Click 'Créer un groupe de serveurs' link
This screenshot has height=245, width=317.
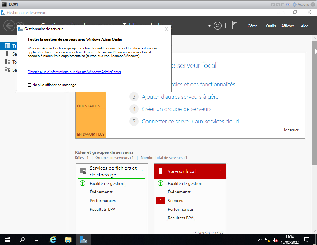176,109
